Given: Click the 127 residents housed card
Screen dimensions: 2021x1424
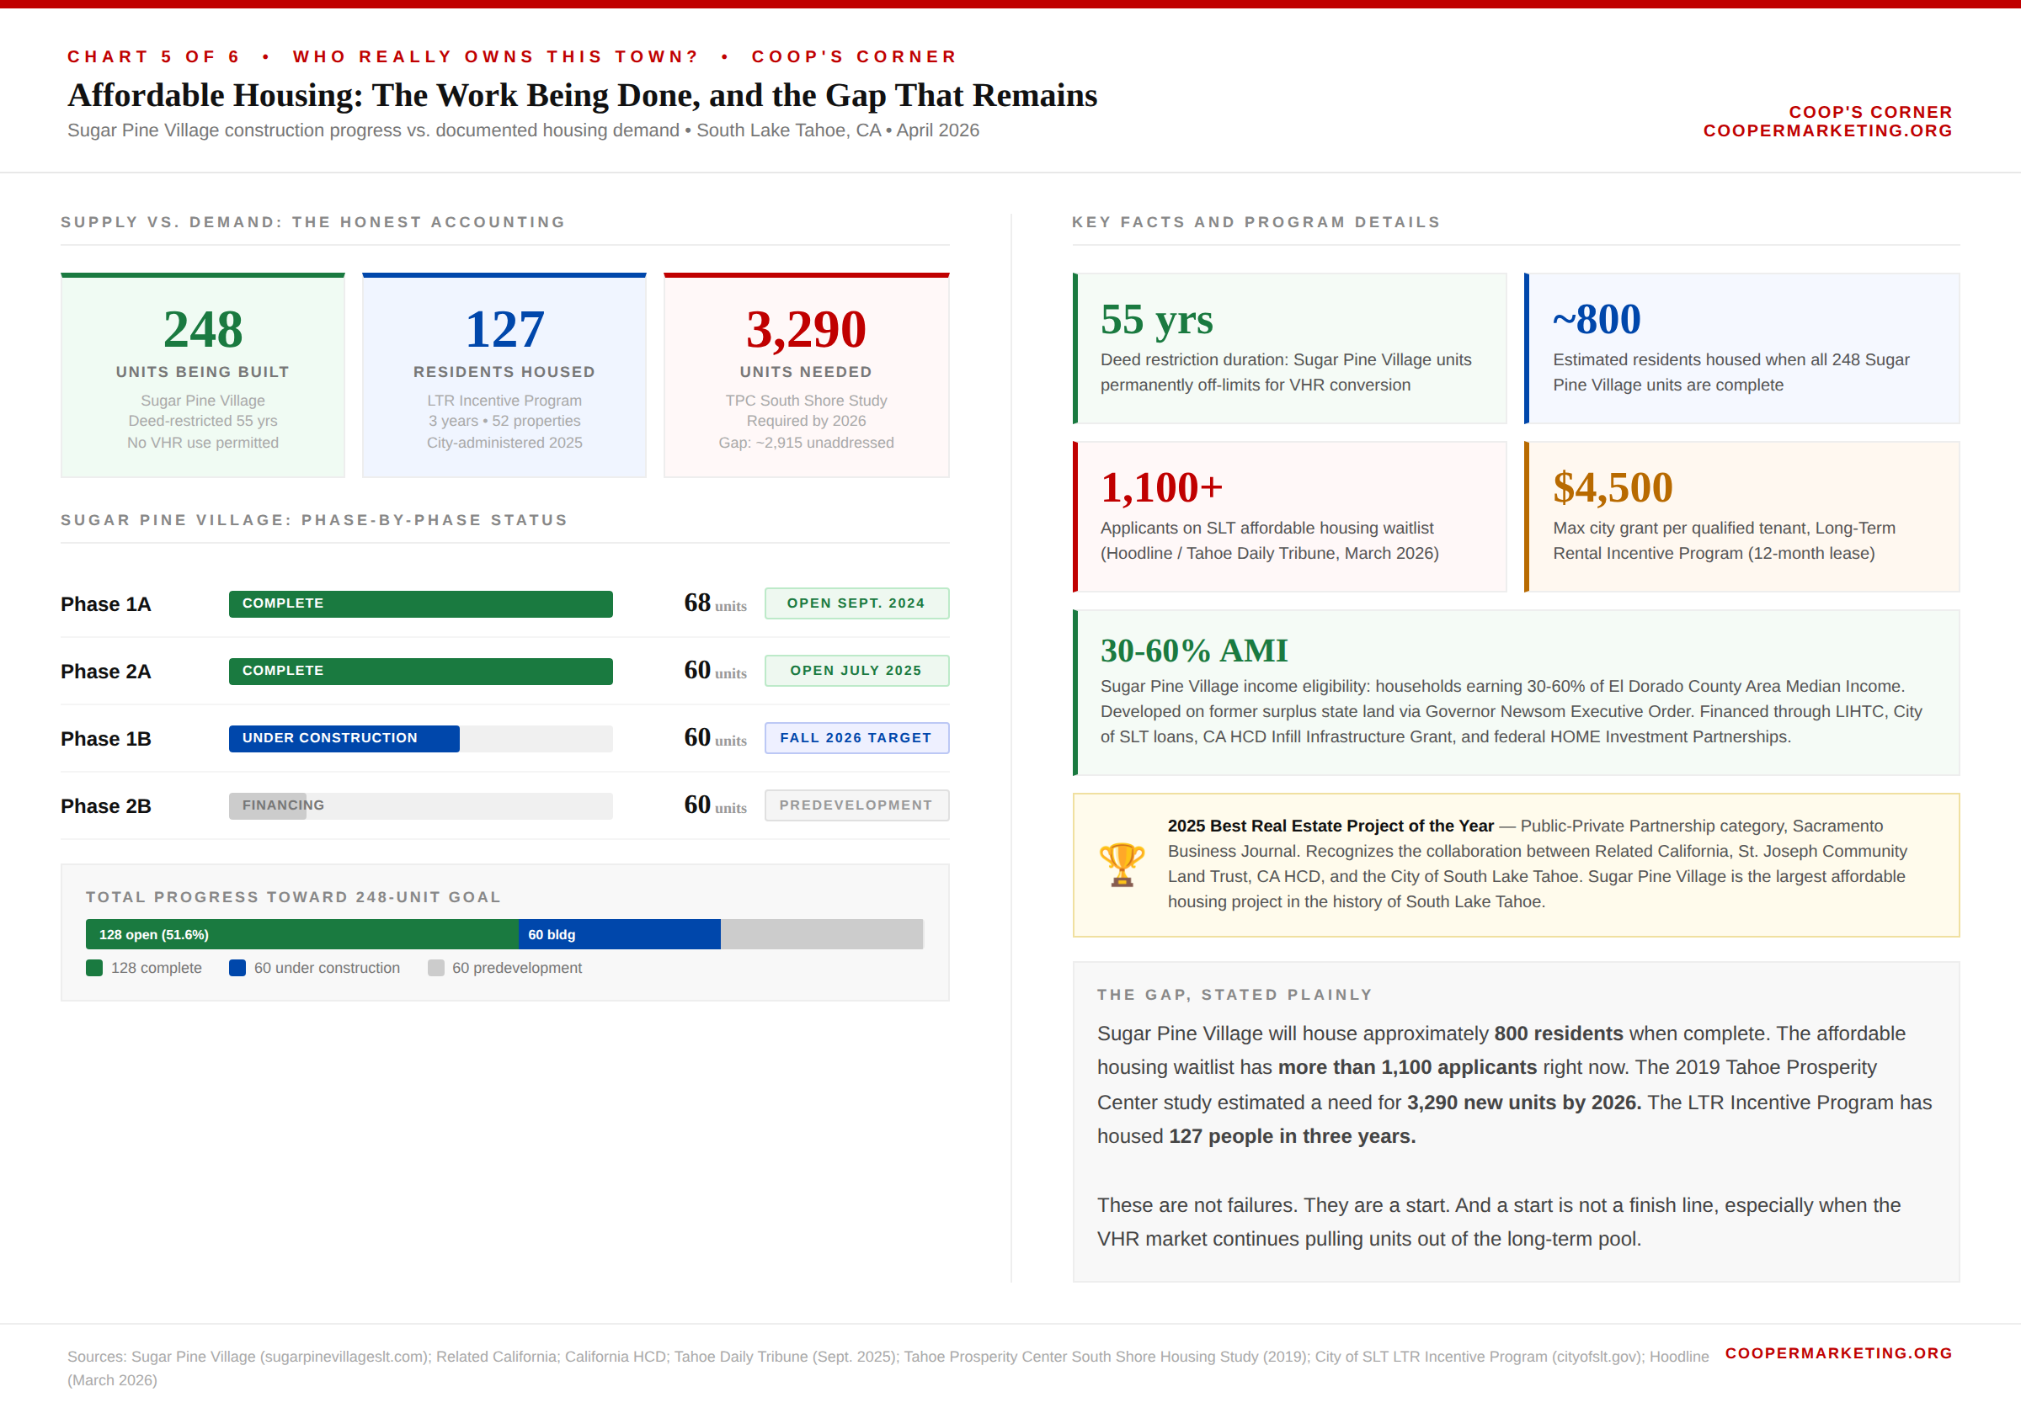Looking at the screenshot, I should 504,375.
